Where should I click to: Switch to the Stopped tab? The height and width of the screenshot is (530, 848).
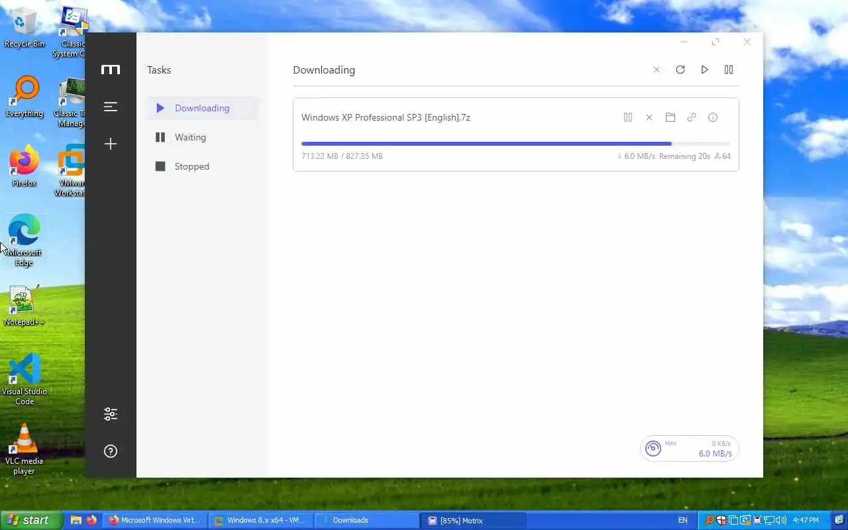(x=202, y=166)
